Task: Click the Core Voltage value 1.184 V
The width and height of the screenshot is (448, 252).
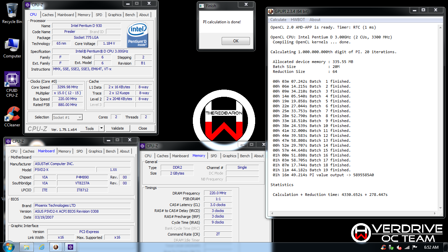Action: point(109,44)
